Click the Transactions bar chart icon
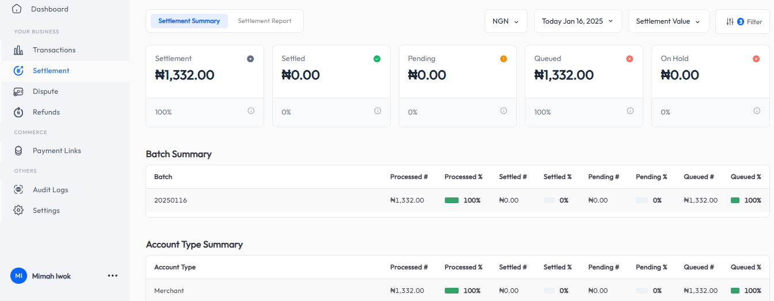774x301 pixels. click(18, 50)
